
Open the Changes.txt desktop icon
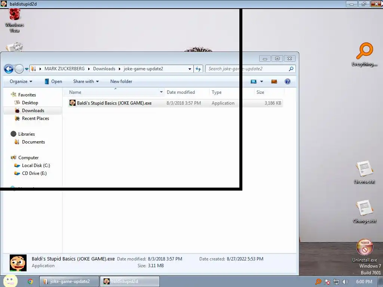364,212
